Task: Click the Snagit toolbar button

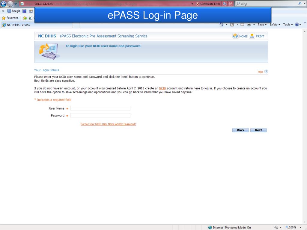Action: point(14,11)
